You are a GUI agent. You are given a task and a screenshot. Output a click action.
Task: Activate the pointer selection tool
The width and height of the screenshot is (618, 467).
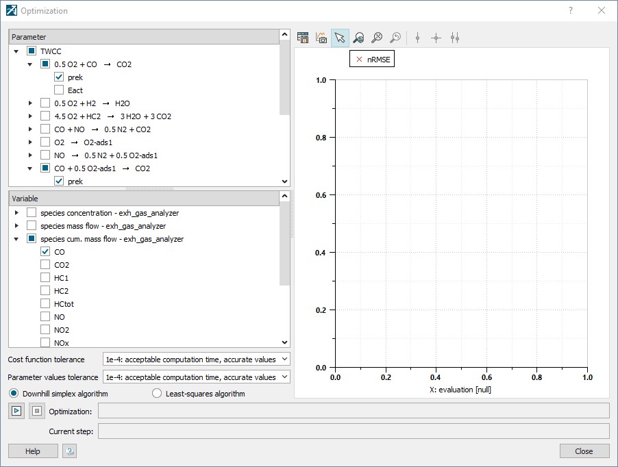coord(340,38)
